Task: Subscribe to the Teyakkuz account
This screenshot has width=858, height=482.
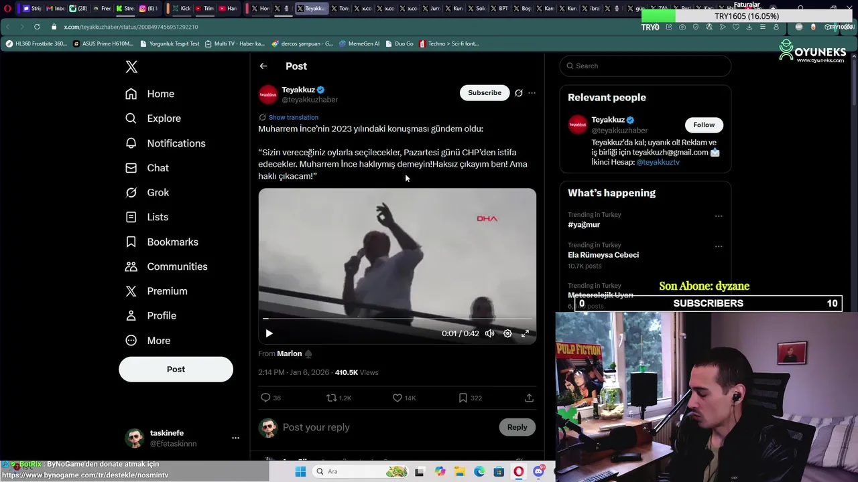Action: [485, 93]
